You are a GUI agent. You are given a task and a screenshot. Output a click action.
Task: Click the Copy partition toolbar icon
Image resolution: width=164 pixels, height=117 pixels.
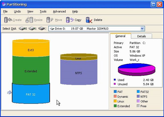(70, 20)
